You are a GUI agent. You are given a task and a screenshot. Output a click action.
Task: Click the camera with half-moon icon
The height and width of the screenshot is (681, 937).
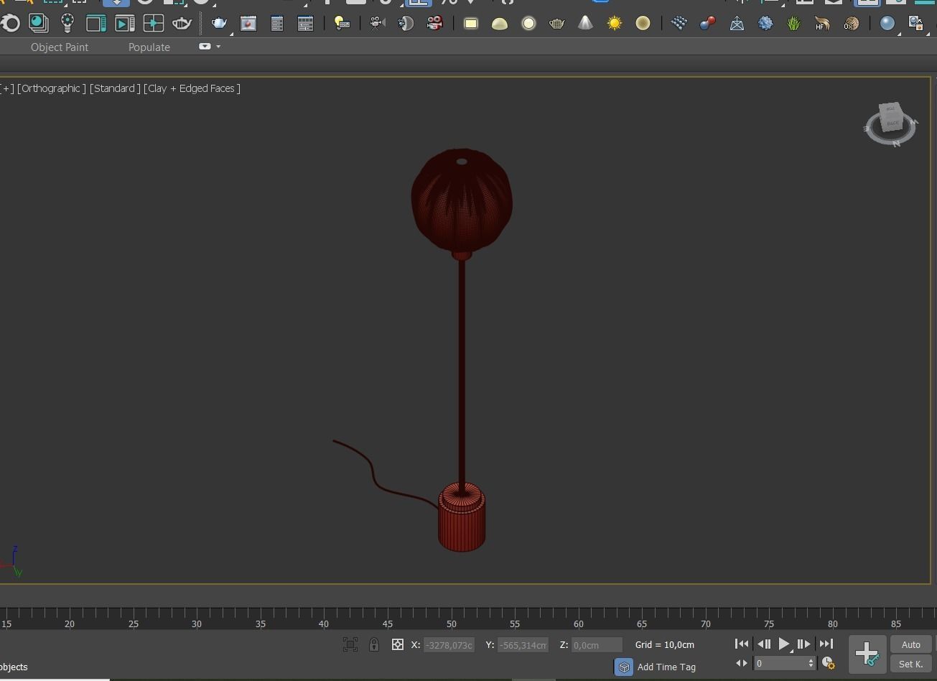click(x=406, y=24)
